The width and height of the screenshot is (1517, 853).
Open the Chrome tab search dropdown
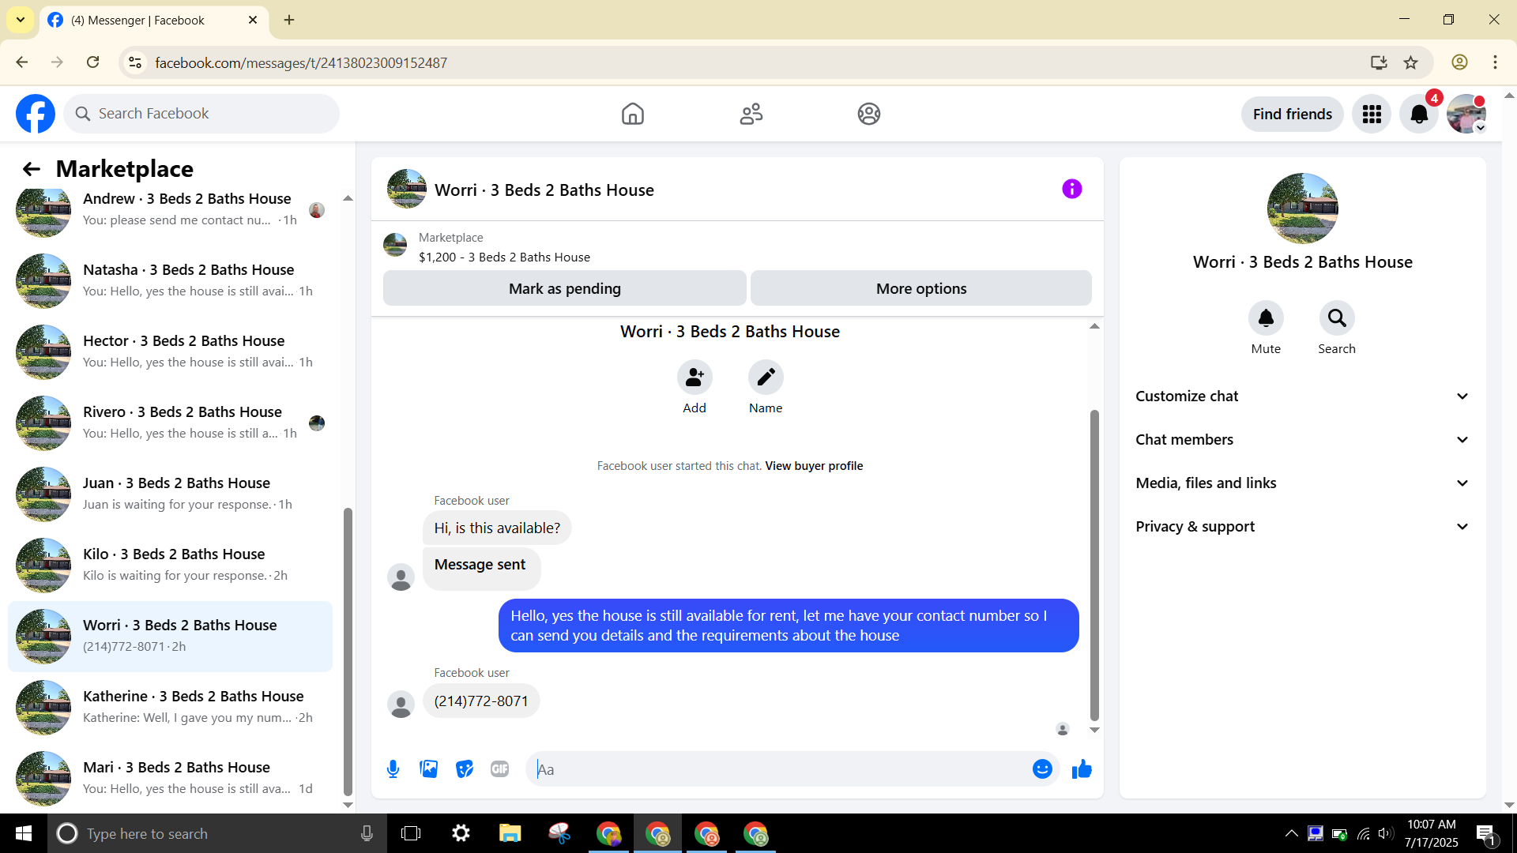[21, 20]
